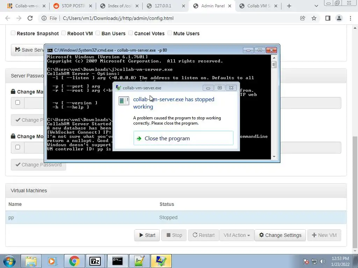The image size is (358, 268).
Task: Tick the Change Moderator password checkbox
Action: pyautogui.click(x=17, y=147)
